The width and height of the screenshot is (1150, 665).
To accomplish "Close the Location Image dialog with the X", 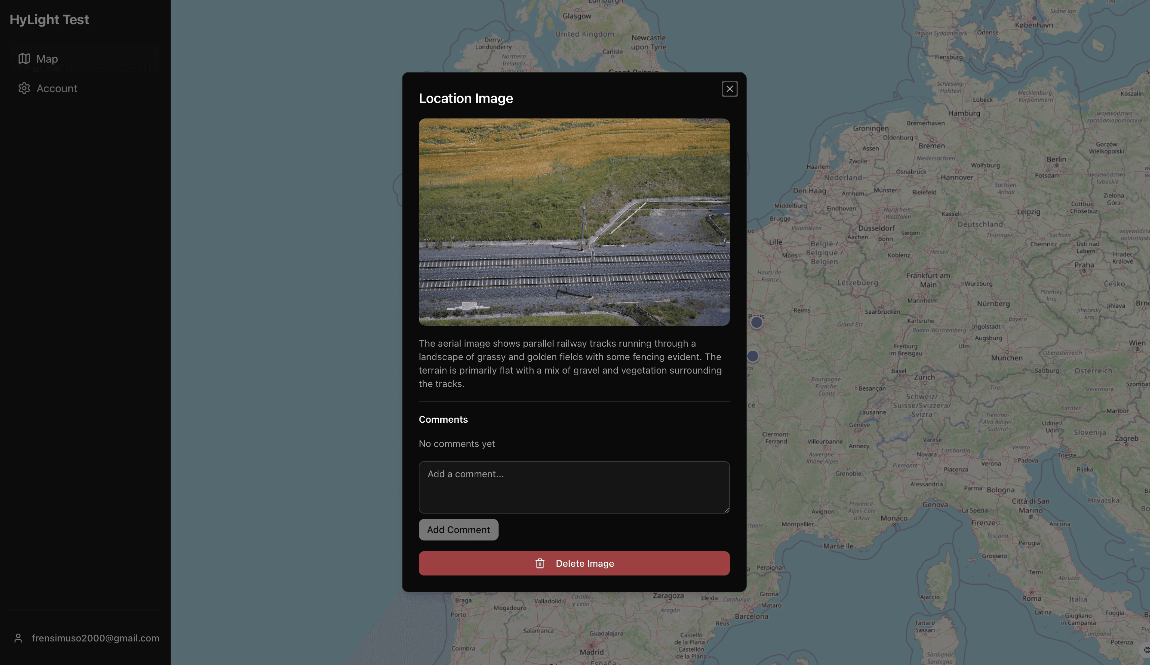I will point(729,89).
